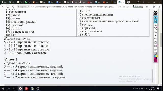Click answer '17) астролябией'
The image size is (163, 91).
(x=90, y=31)
